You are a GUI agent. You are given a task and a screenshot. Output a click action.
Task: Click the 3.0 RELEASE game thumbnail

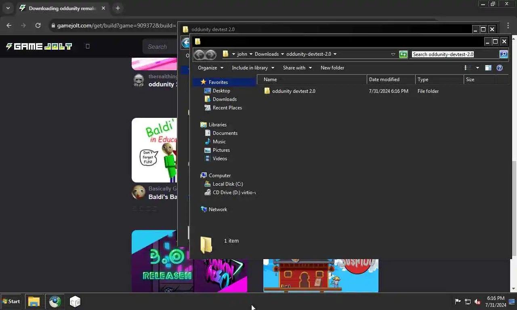point(189,261)
